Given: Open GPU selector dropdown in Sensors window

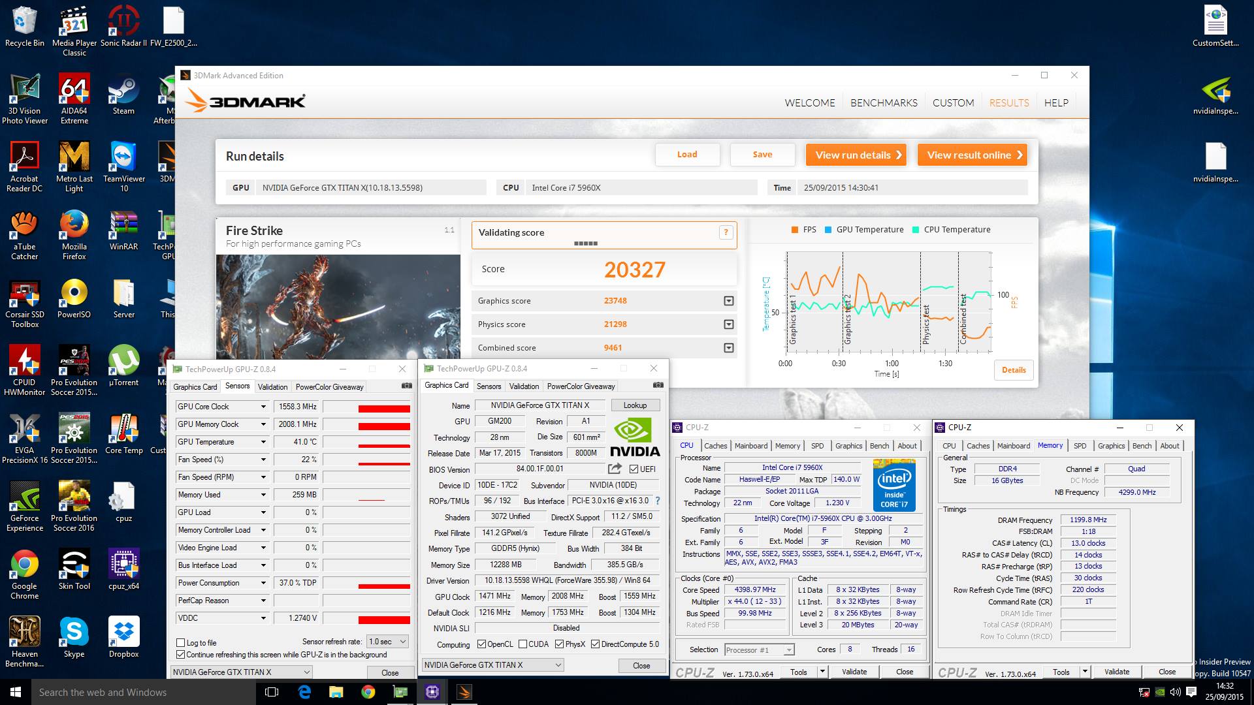Looking at the screenshot, I should (x=242, y=672).
